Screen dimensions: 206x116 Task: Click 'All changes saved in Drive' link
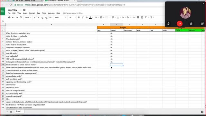[x=73, y=13]
